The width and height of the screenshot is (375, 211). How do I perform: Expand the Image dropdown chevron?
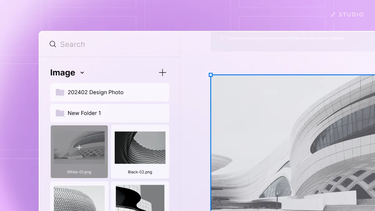[82, 73]
